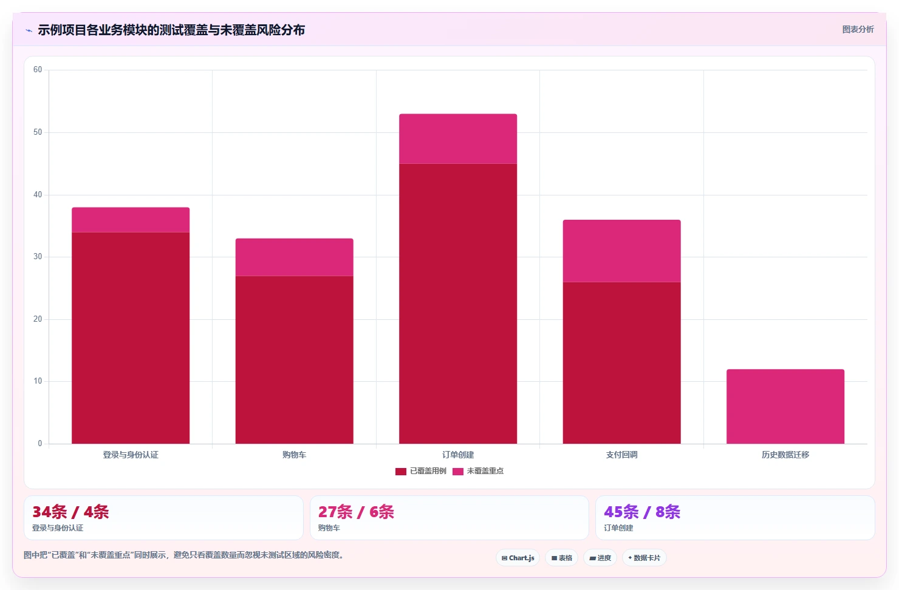Click the y-axis value 50
The height and width of the screenshot is (590, 899).
pos(38,132)
